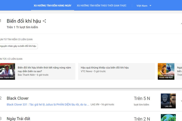Open the Việt Nam country dropdown
The image size is (182, 121).
(144, 6)
